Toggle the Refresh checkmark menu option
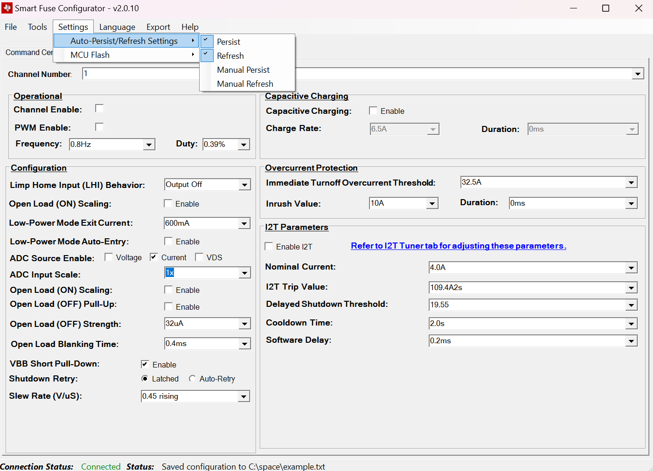The width and height of the screenshot is (653, 471). (230, 56)
